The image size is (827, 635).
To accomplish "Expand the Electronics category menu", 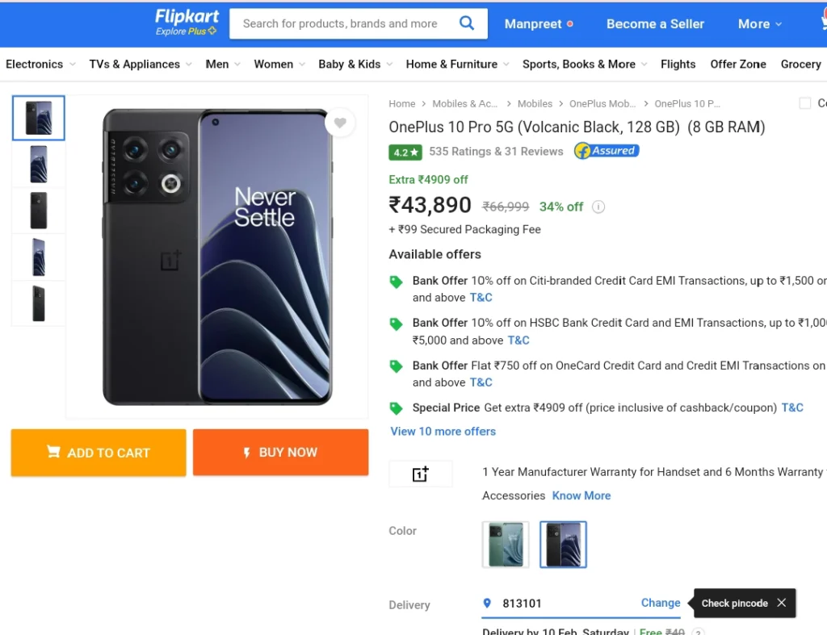I will [x=40, y=65].
